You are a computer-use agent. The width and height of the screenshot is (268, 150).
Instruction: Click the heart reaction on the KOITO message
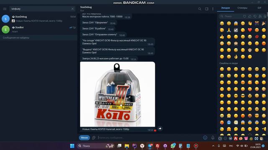(155, 130)
